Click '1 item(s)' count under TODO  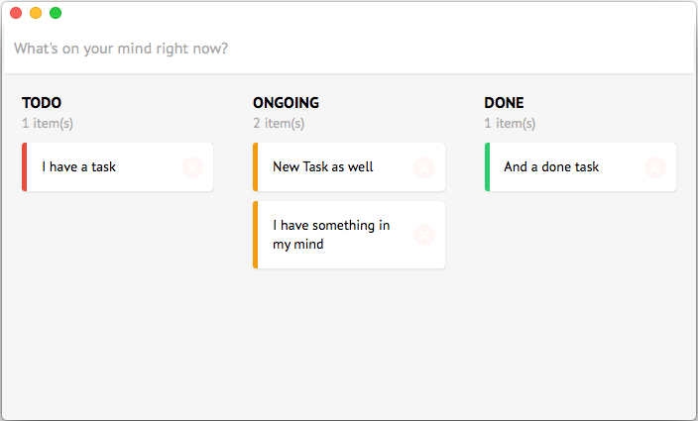[x=48, y=123]
